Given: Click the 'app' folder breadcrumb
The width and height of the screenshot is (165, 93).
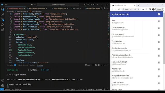Looking at the screenshot, I should 11,11.
